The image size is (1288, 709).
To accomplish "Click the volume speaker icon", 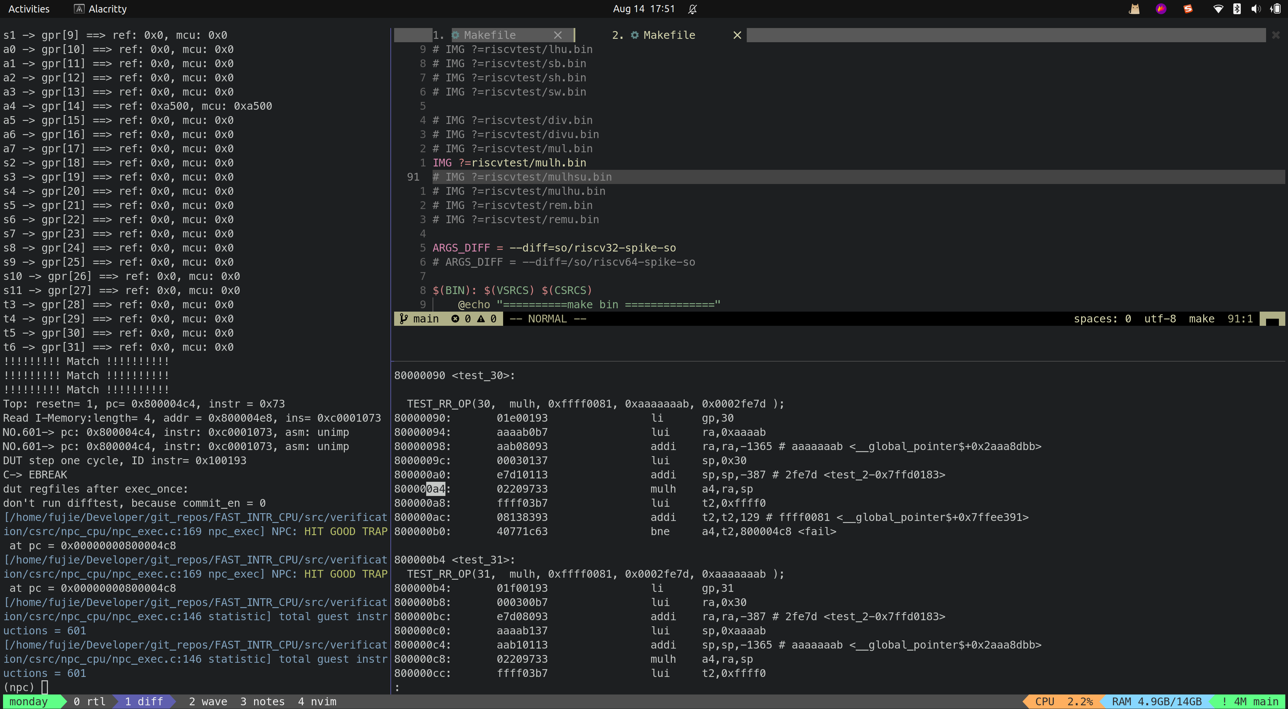I will pyautogui.click(x=1256, y=9).
